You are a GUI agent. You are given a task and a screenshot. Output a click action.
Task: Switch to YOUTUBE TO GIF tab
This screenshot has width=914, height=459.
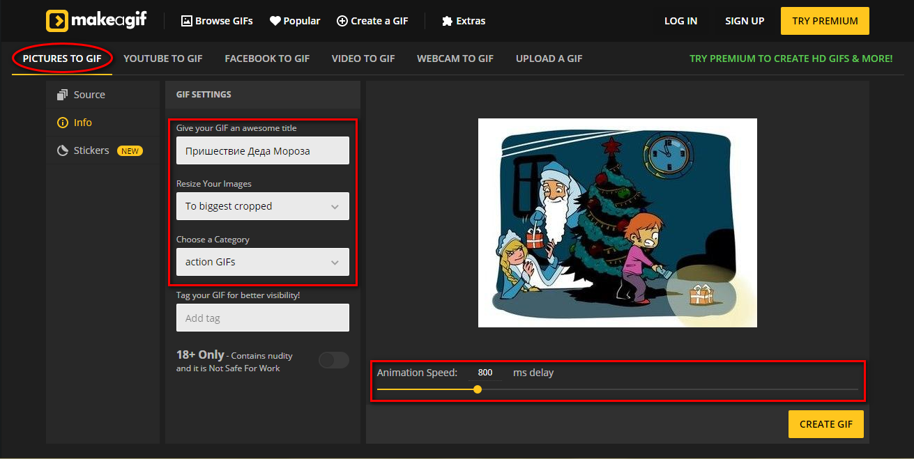click(x=163, y=59)
